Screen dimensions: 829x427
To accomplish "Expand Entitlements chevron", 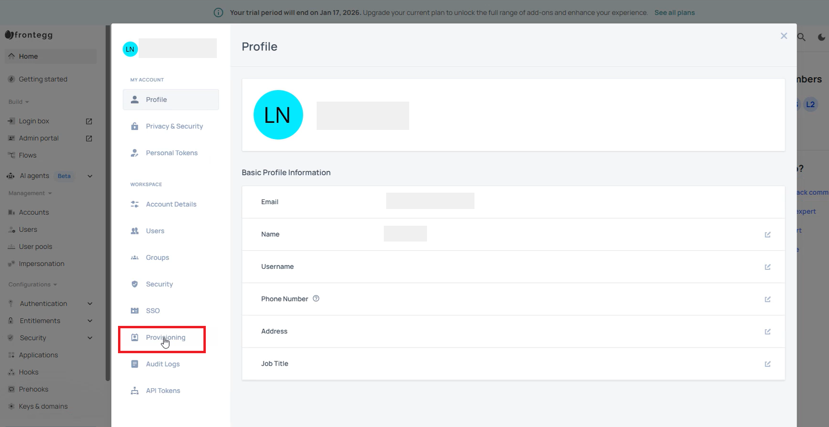I will pyautogui.click(x=90, y=321).
